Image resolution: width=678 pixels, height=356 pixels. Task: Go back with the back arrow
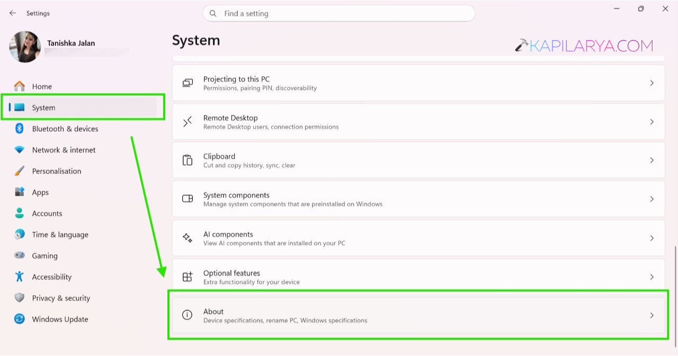point(13,13)
